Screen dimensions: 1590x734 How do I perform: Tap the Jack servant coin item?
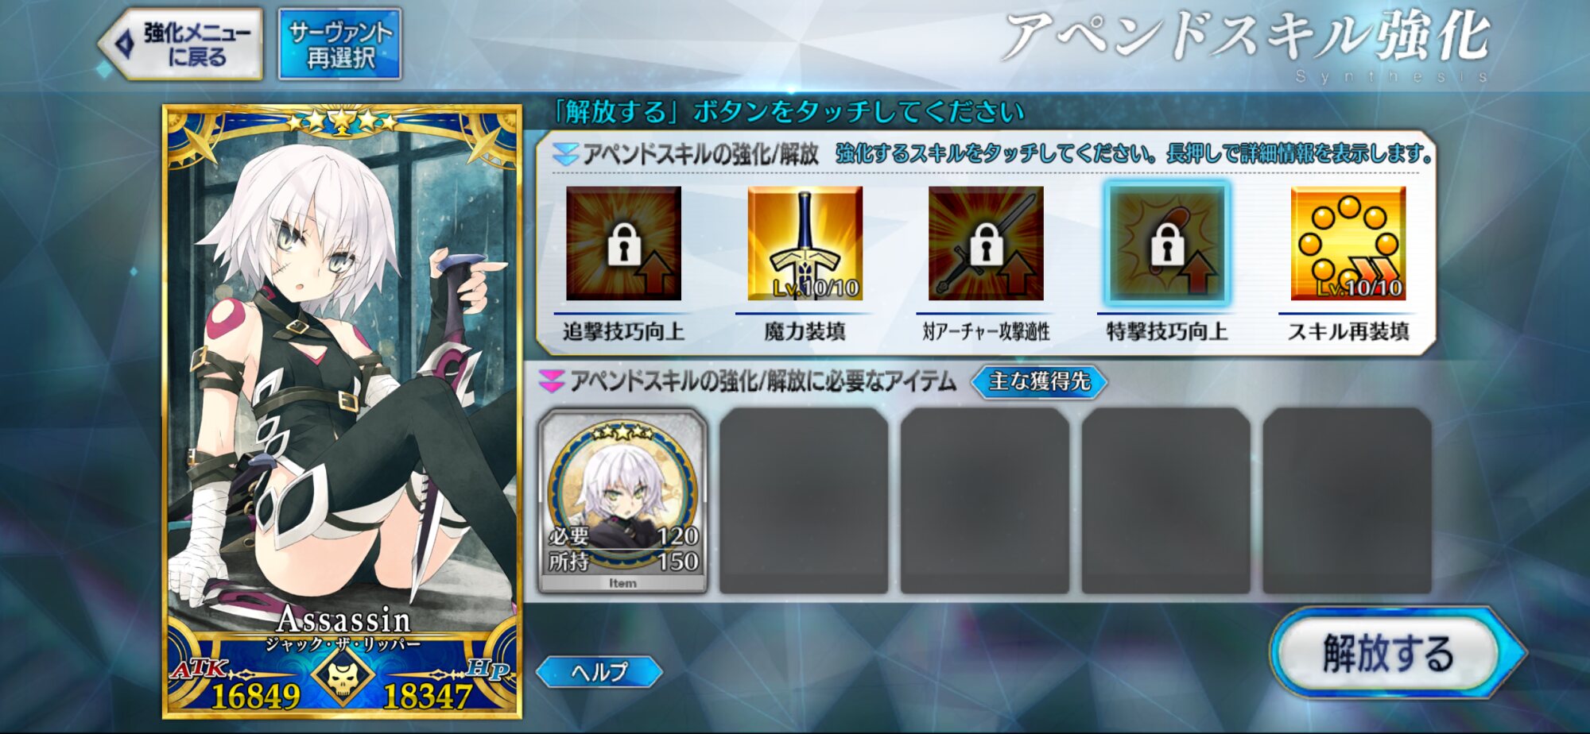click(x=622, y=500)
